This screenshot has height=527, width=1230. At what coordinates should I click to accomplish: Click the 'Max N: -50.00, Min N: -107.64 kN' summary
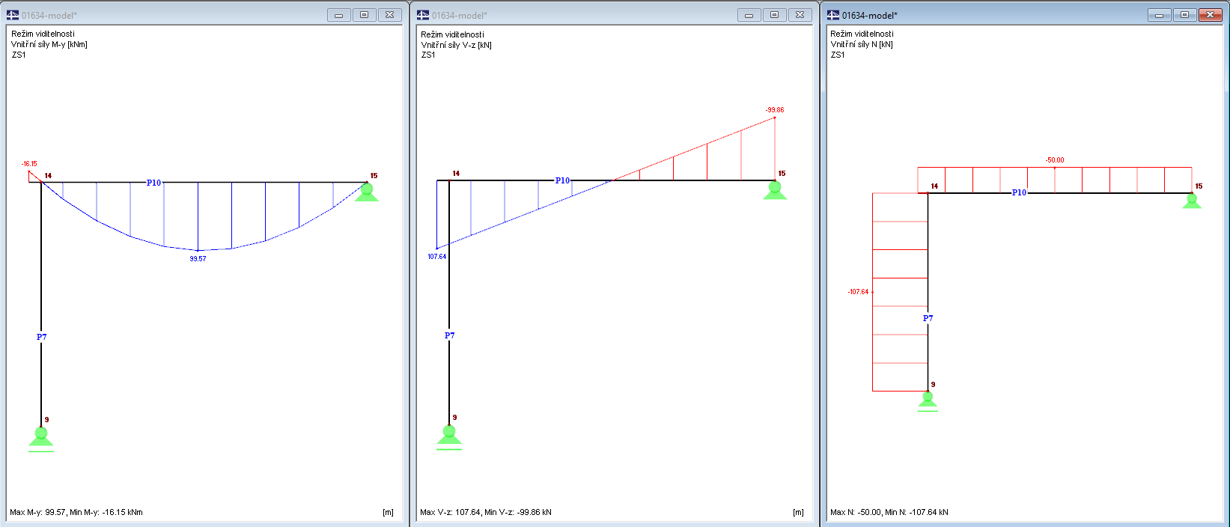click(x=889, y=513)
